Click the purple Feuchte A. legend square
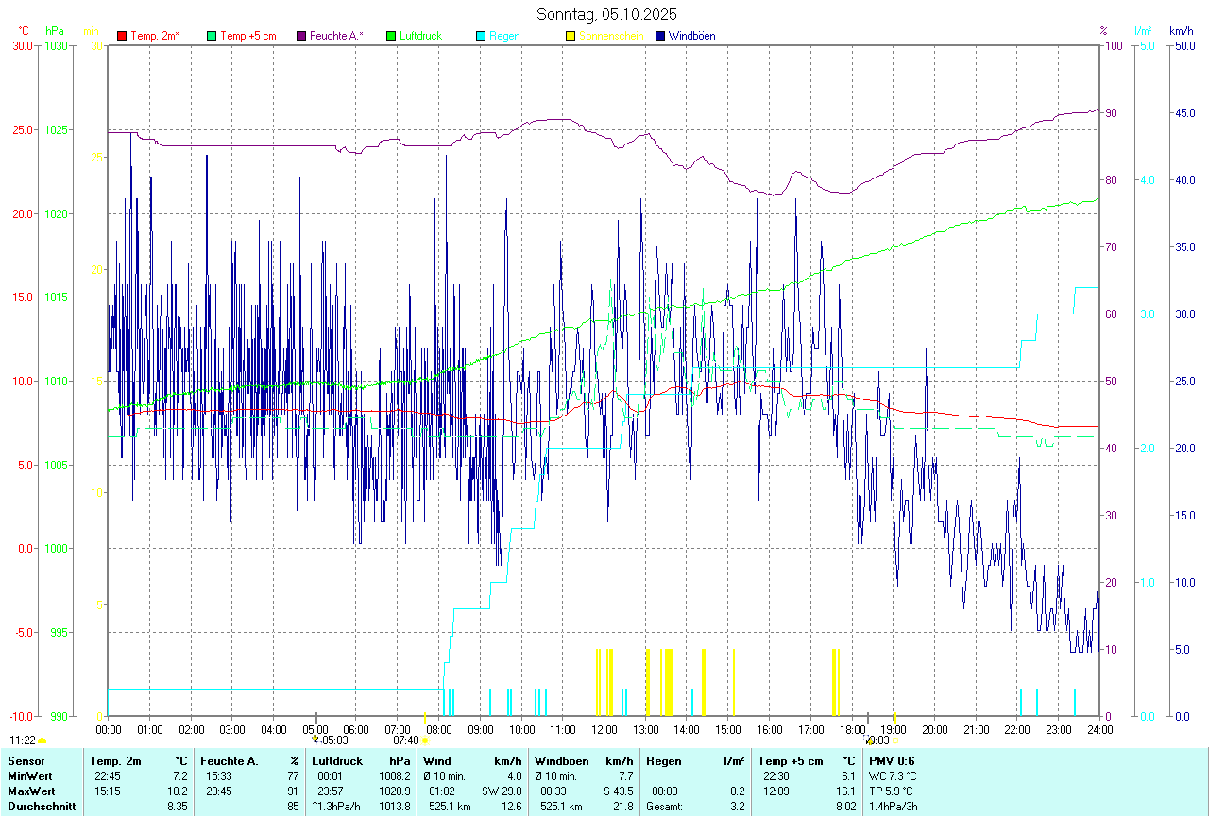This screenshot has height=816, width=1209. (302, 36)
